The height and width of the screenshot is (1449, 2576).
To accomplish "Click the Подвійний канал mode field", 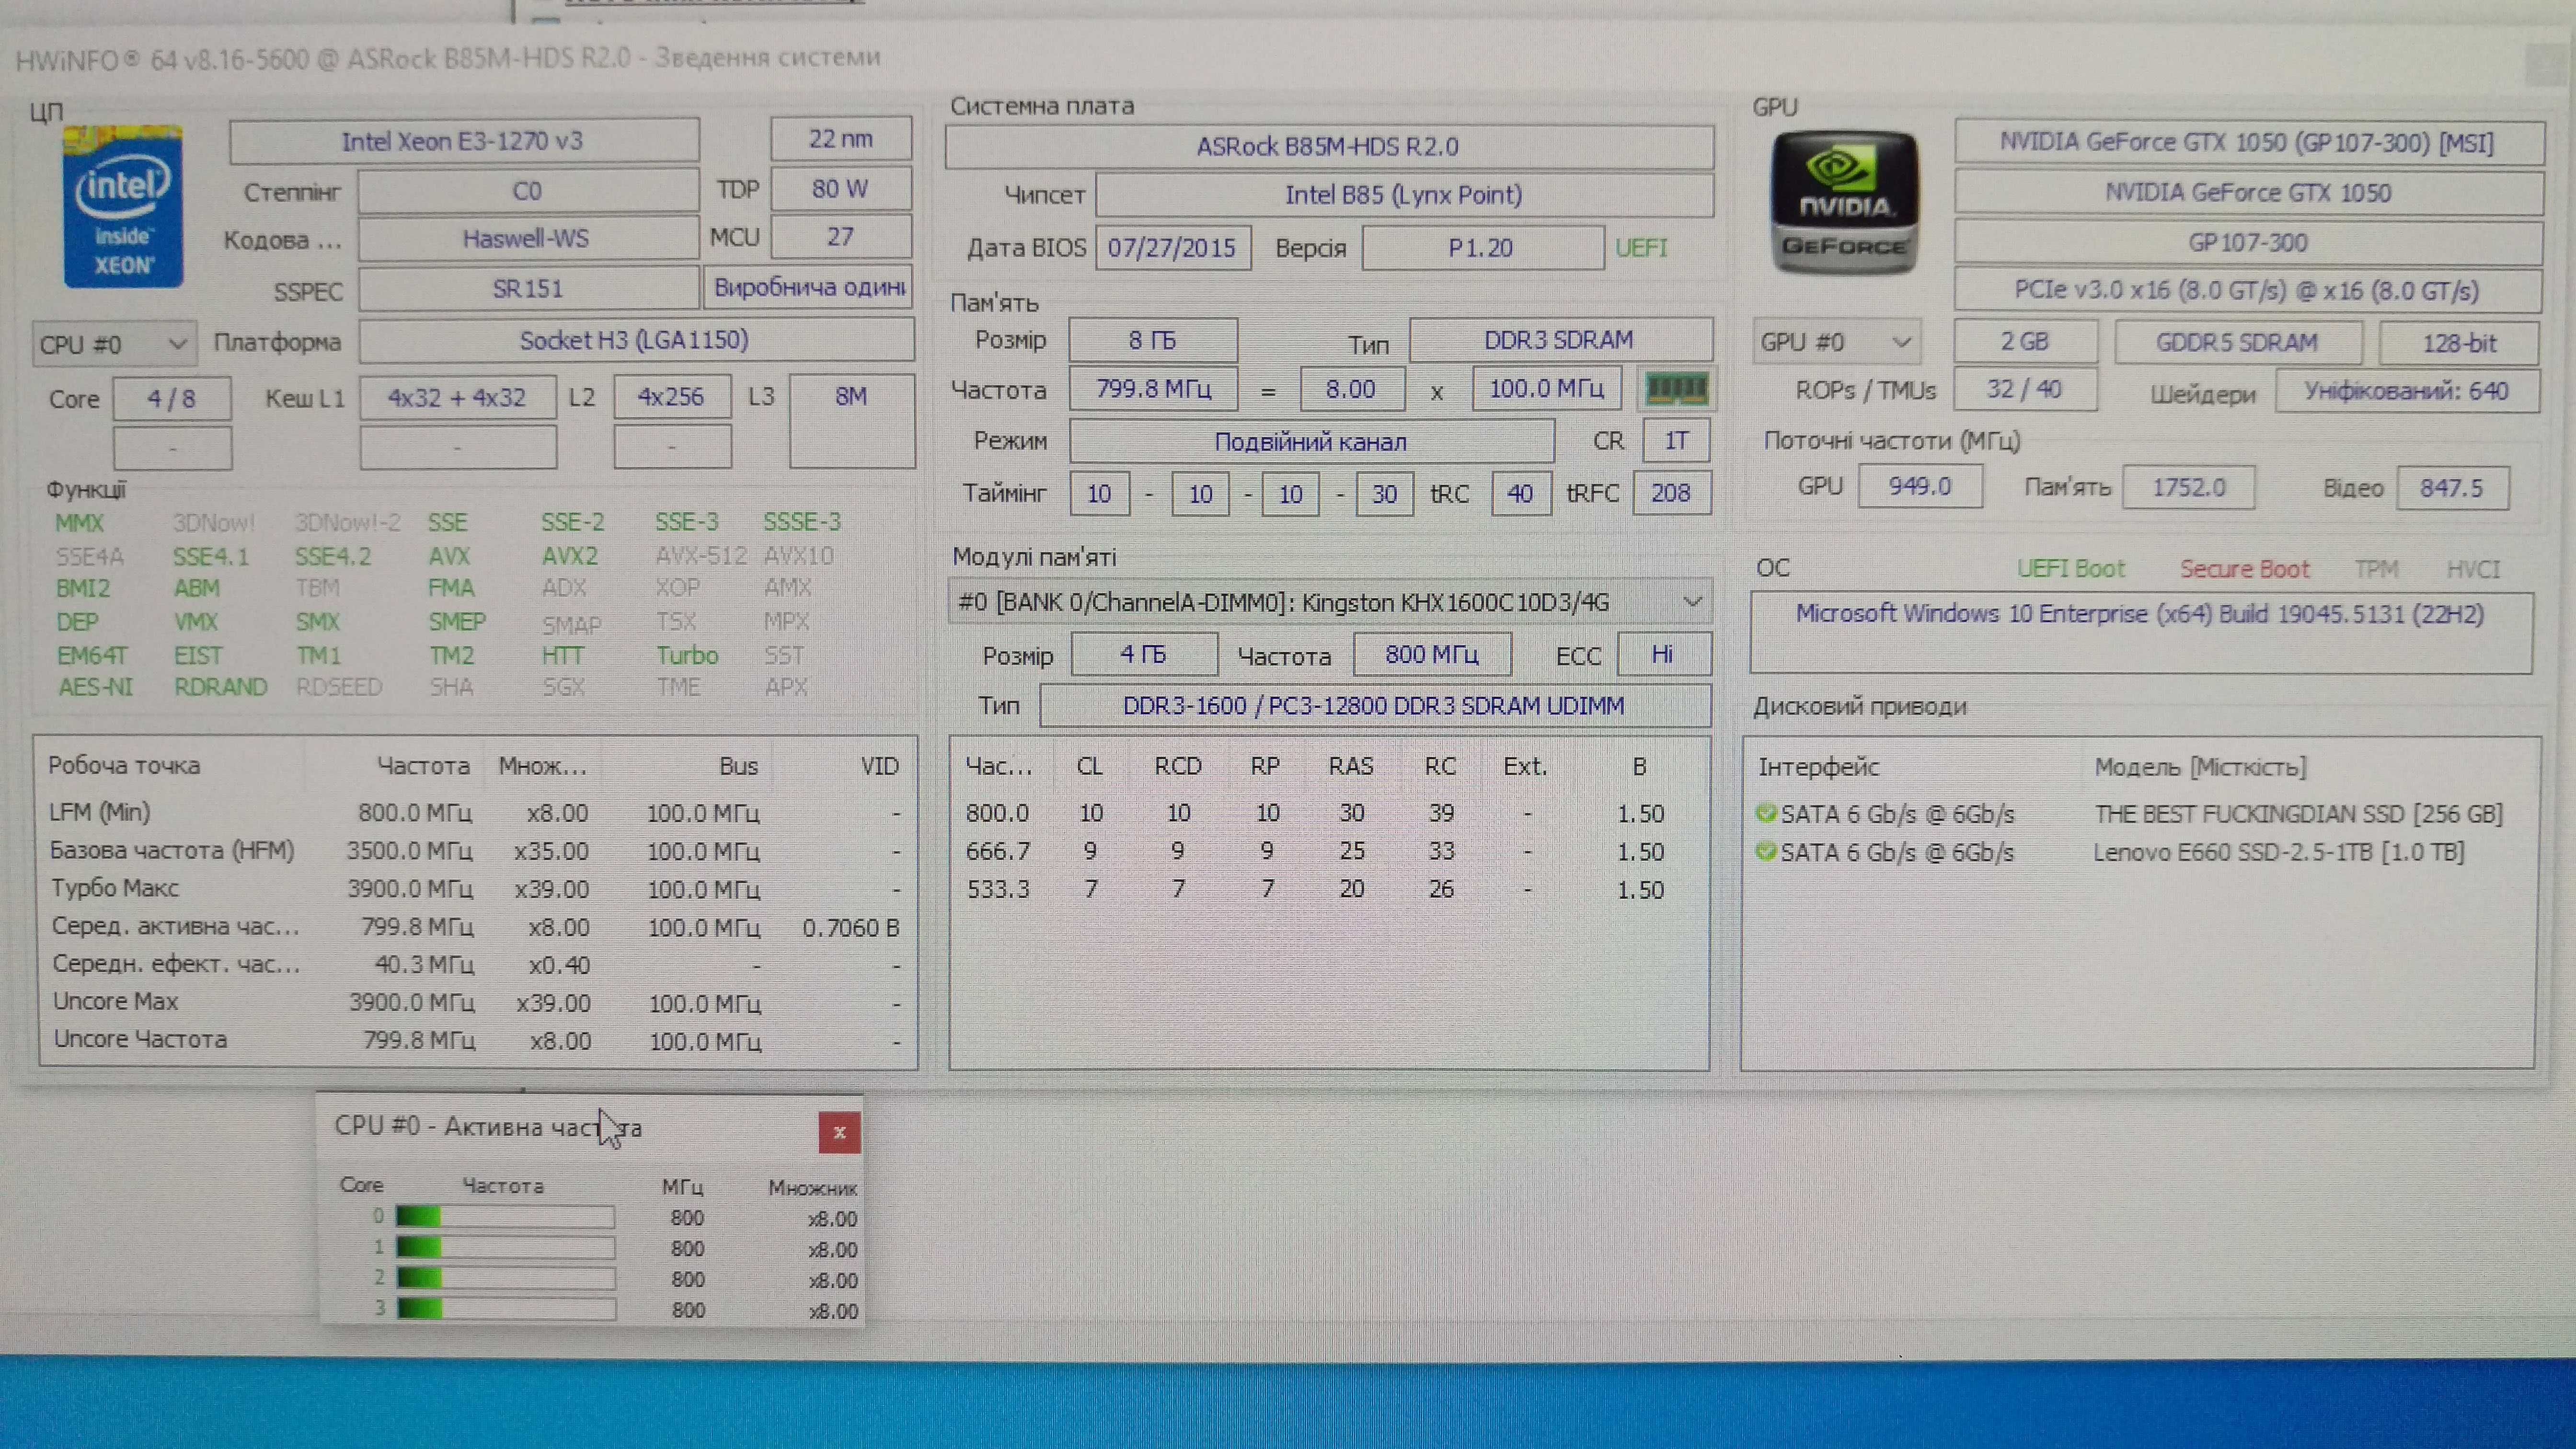I will coord(1311,441).
